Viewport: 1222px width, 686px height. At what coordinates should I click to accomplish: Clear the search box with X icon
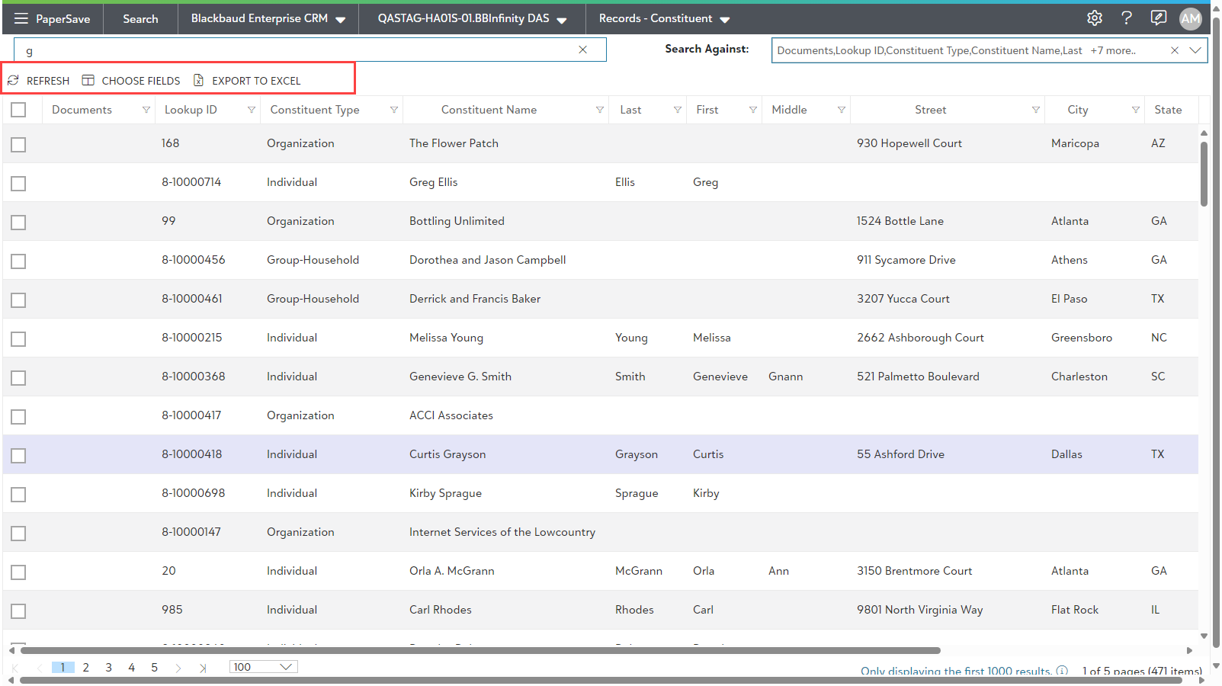[582, 50]
